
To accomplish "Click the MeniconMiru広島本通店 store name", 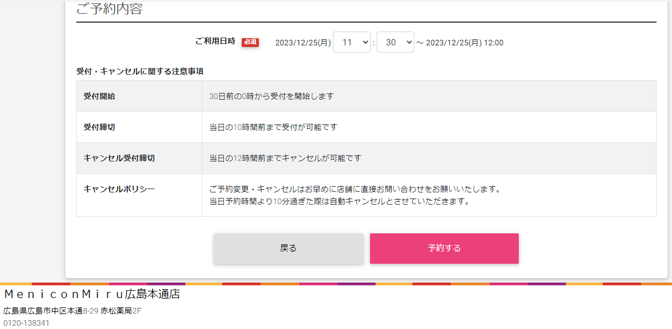I will pyautogui.click(x=92, y=294).
